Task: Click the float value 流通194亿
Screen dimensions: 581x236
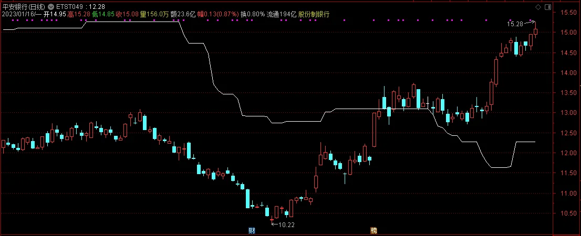Action: point(282,15)
